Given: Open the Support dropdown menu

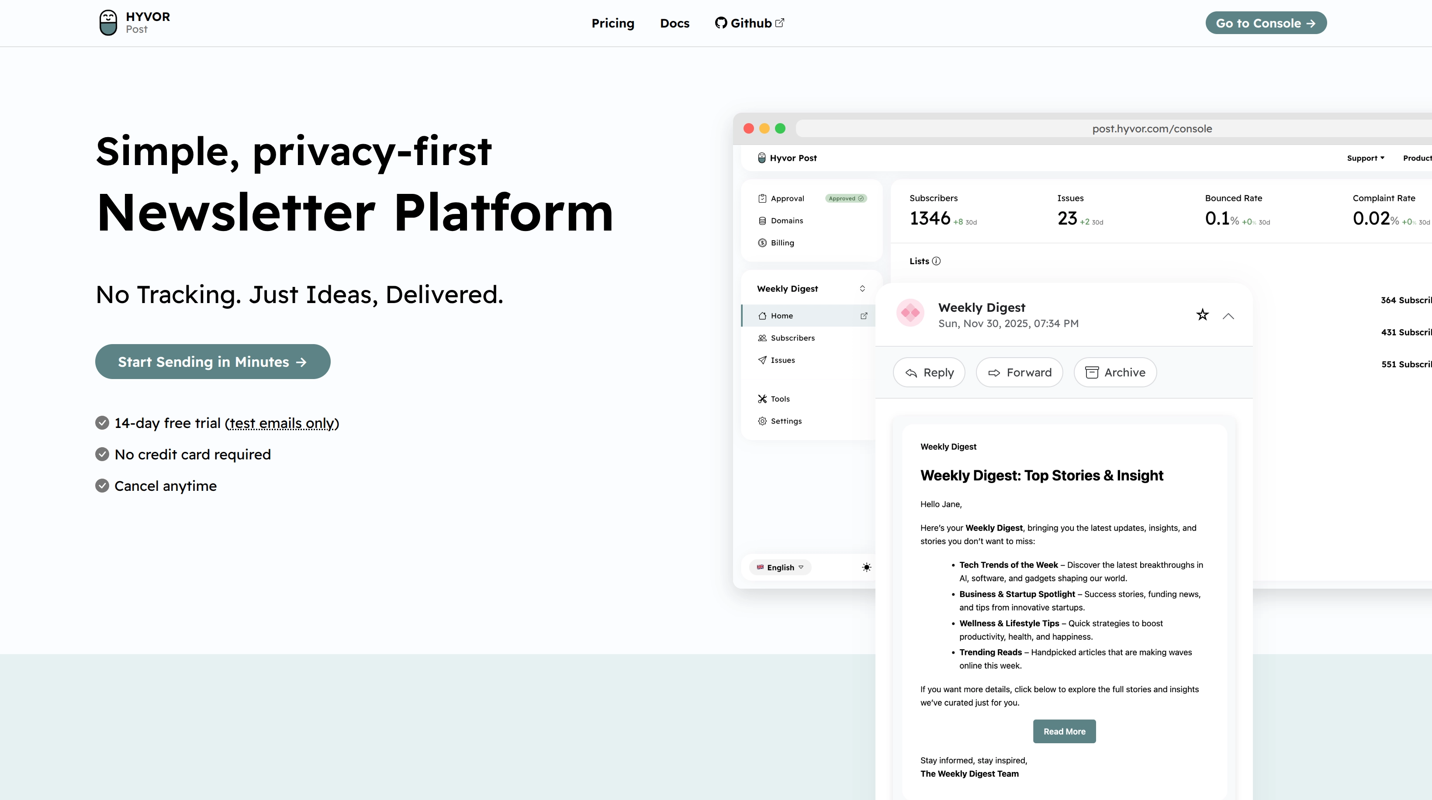Looking at the screenshot, I should (x=1365, y=158).
